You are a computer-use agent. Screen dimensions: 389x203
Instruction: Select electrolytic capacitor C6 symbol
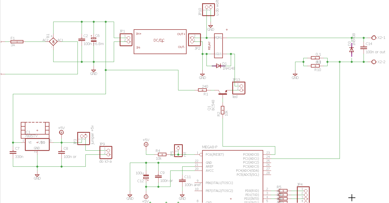[94, 39]
